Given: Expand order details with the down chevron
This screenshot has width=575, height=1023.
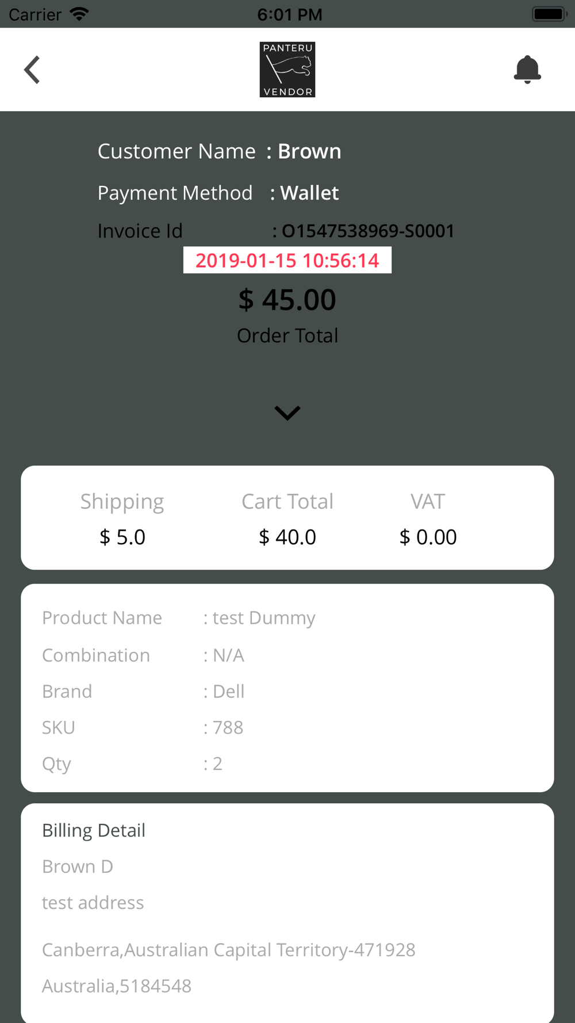Looking at the screenshot, I should pos(287,413).
